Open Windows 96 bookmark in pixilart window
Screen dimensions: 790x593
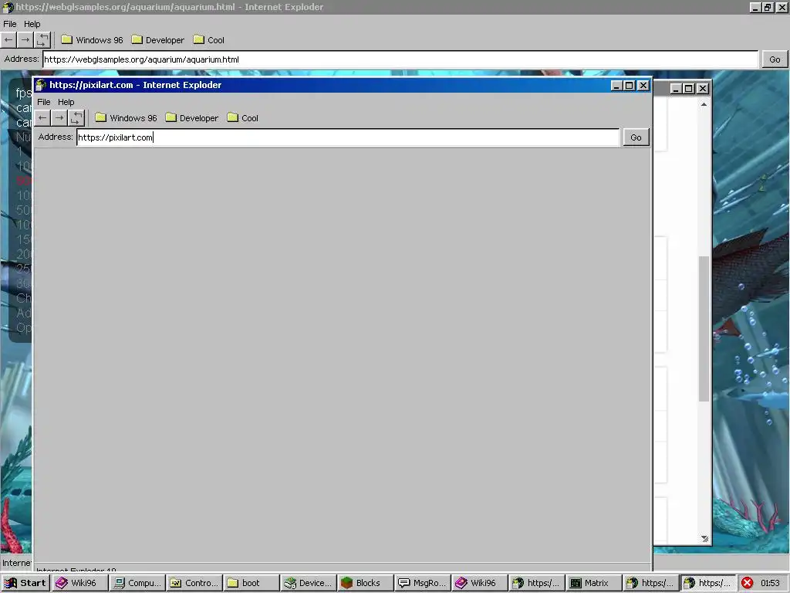[x=126, y=118]
